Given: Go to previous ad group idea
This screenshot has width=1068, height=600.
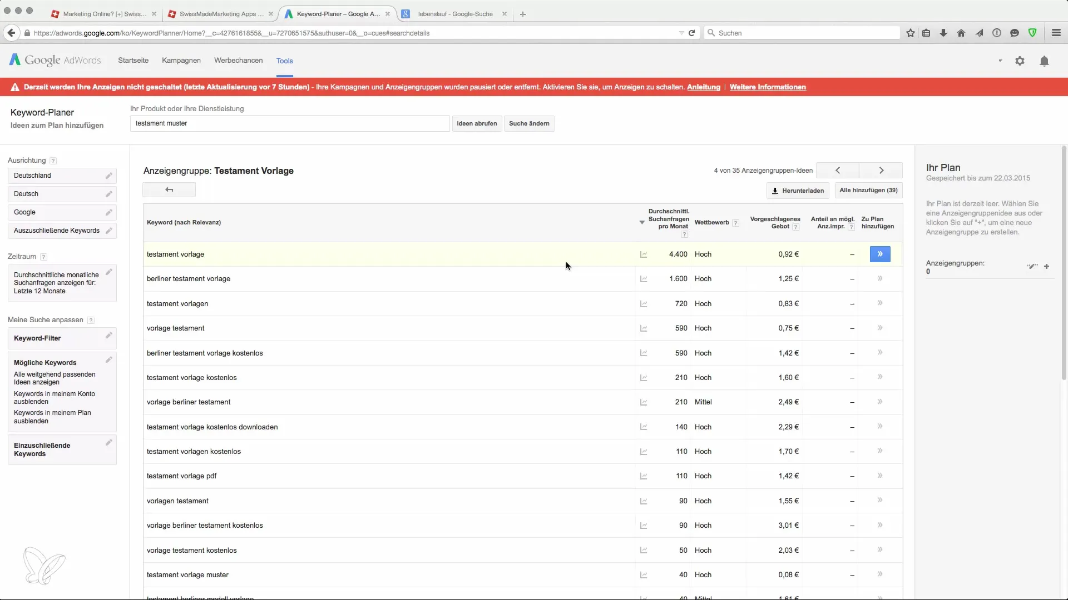Looking at the screenshot, I should pyautogui.click(x=838, y=171).
